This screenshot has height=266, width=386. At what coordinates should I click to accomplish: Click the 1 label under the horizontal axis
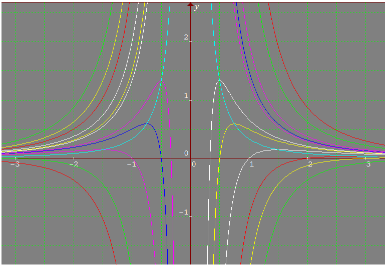point(252,164)
